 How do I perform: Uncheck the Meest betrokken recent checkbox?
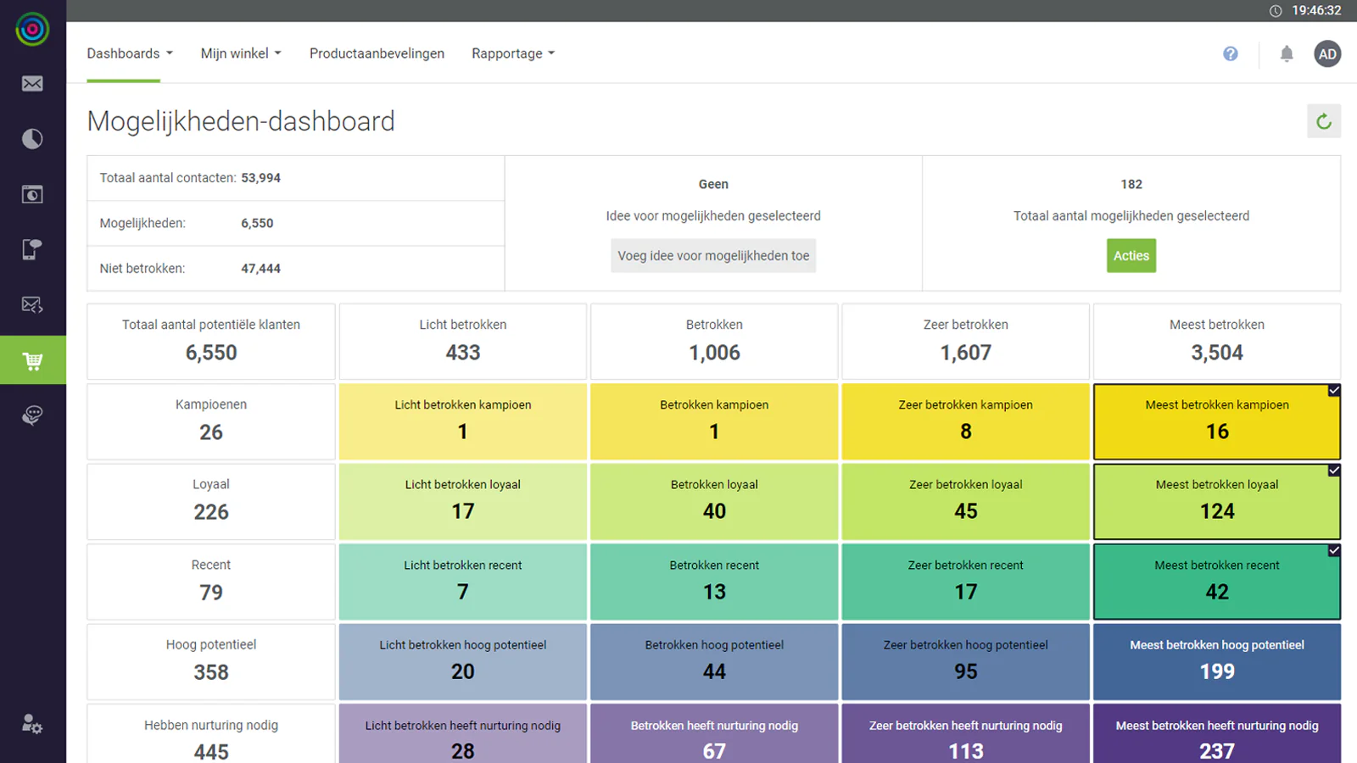tap(1334, 551)
